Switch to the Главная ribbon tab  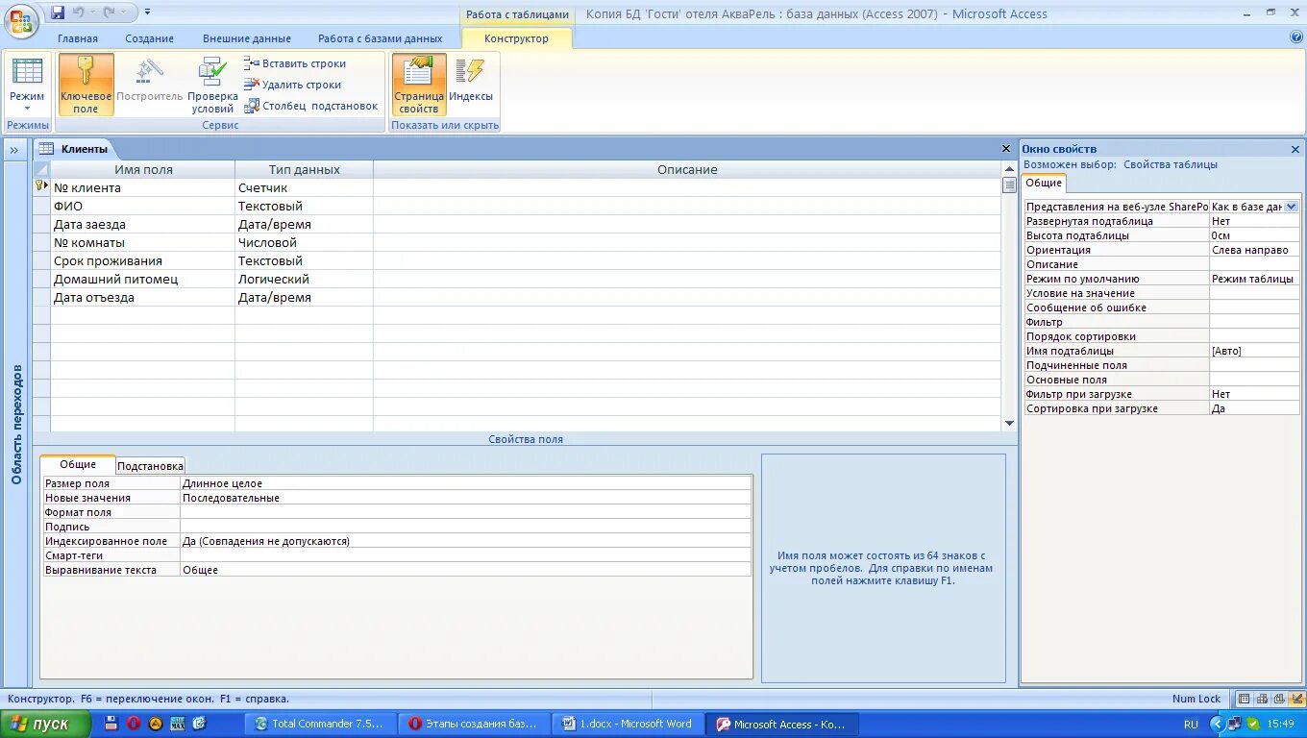tap(78, 38)
